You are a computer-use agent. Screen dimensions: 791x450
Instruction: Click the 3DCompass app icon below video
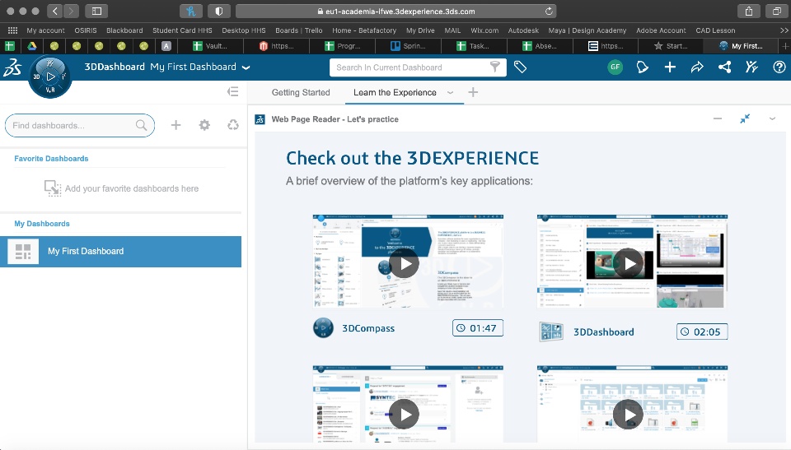[323, 328]
